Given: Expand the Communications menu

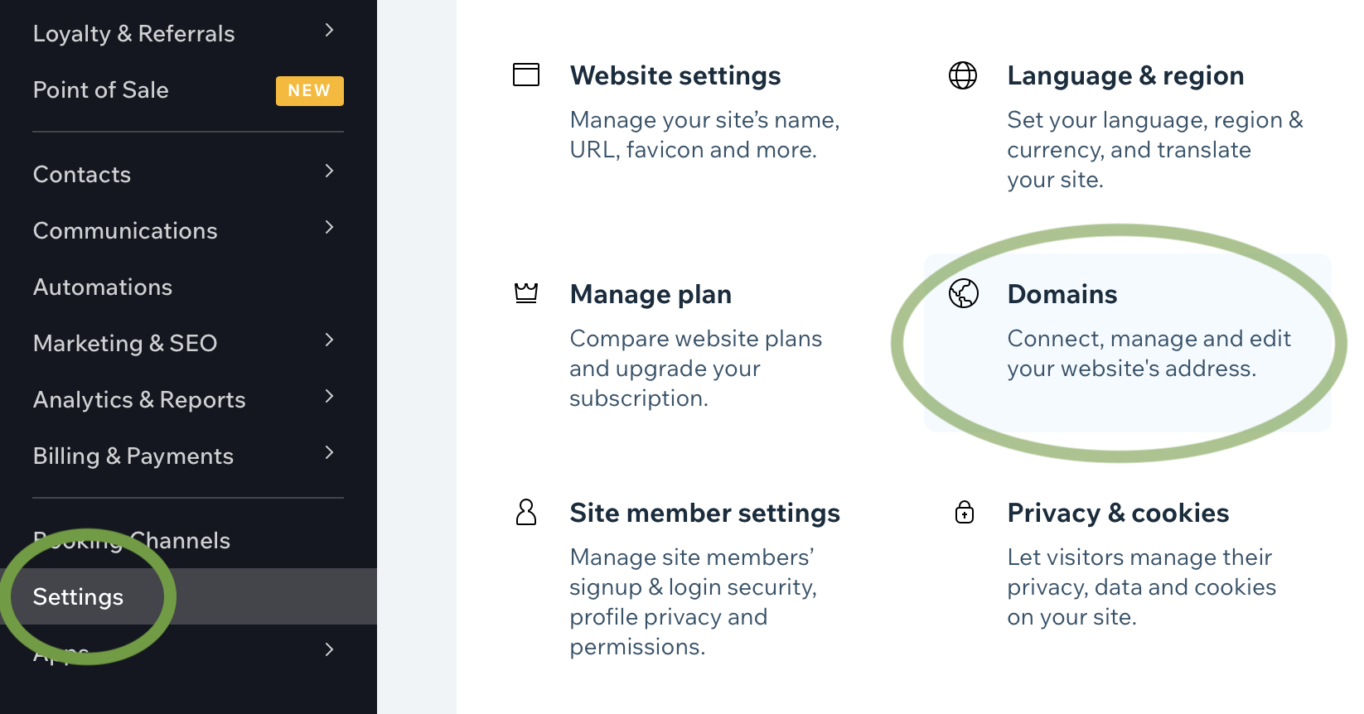Looking at the screenshot, I should 329,228.
